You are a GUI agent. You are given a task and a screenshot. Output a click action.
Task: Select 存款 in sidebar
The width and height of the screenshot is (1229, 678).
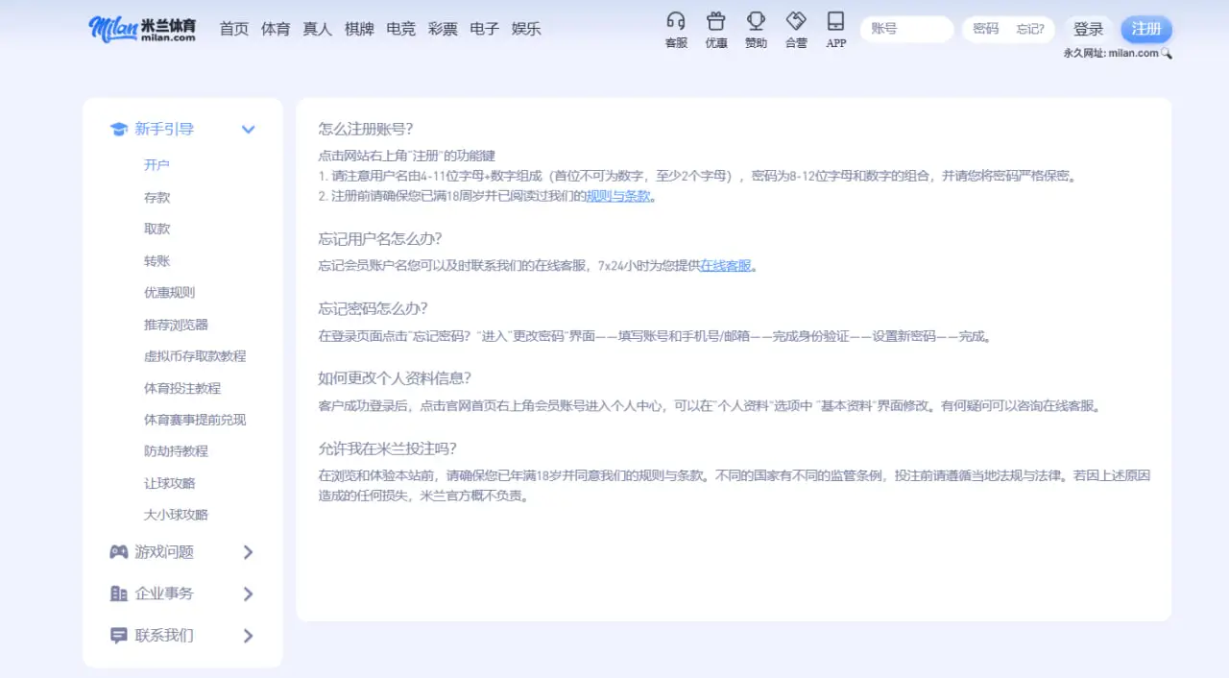click(157, 197)
